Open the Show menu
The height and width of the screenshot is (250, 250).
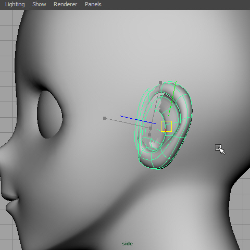[x=39, y=4]
